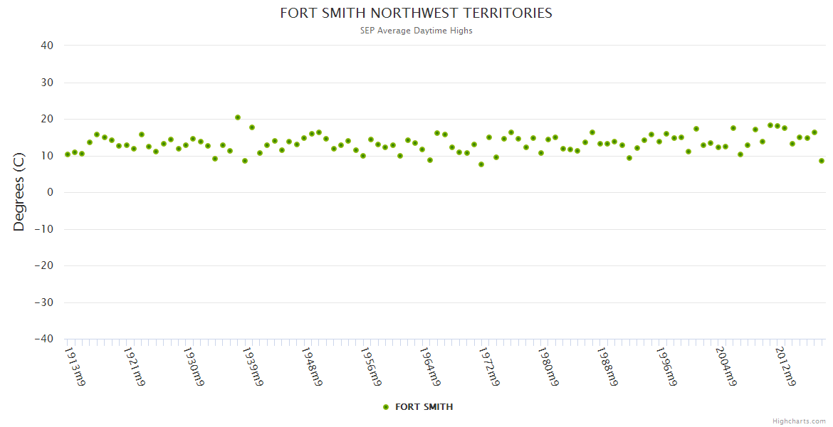The height and width of the screenshot is (427, 833).
Task: Open the Highcharts.com credits link
Action: 799,421
